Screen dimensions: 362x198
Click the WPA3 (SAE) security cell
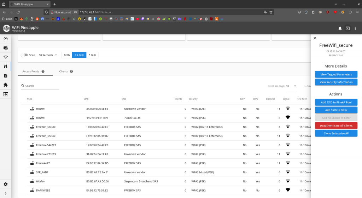tap(198, 109)
